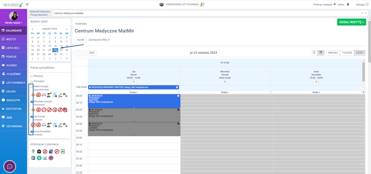
Task: Click the Dodaj wizytę green button
Action: click(351, 22)
